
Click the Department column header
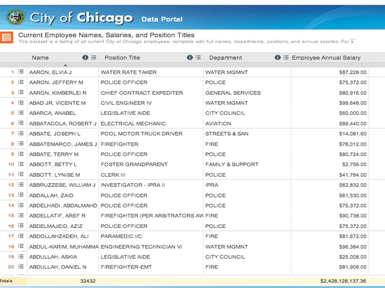pyautogui.click(x=225, y=58)
